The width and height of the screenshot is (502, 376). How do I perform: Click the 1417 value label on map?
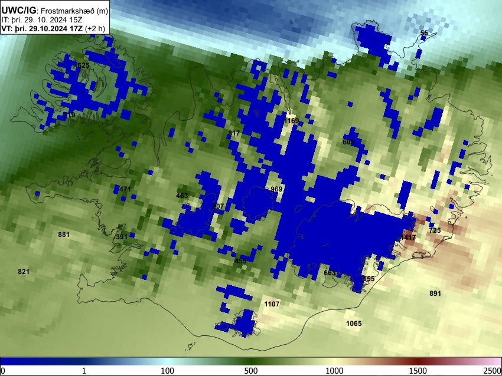point(408,238)
